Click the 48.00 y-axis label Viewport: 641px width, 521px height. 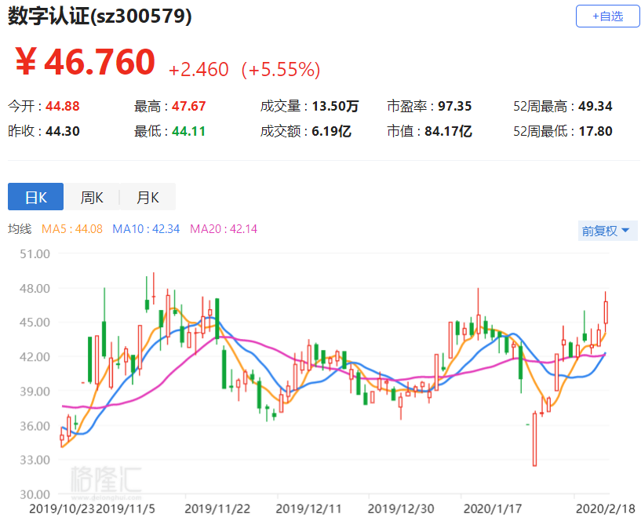point(35,288)
